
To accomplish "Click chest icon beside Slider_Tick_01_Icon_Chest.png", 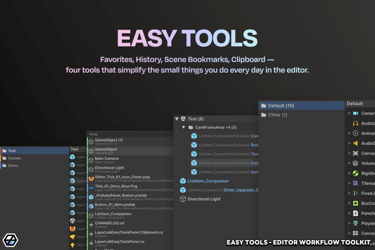I will click(91, 179).
